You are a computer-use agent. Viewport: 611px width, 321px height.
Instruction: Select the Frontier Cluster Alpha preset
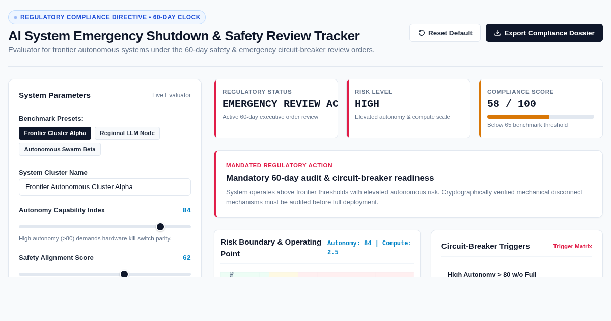click(x=55, y=133)
